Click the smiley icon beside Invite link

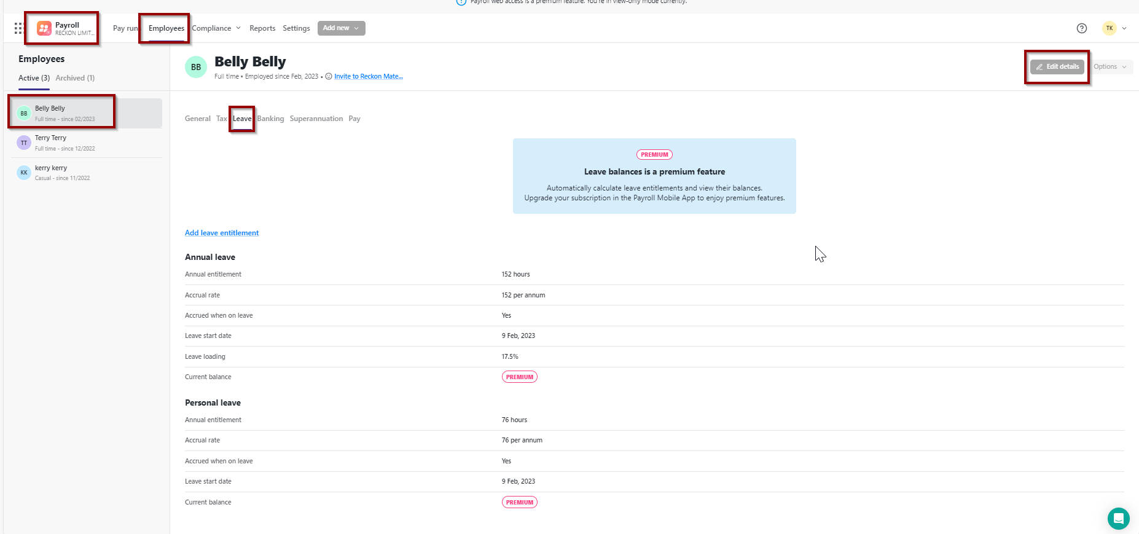pyautogui.click(x=329, y=77)
